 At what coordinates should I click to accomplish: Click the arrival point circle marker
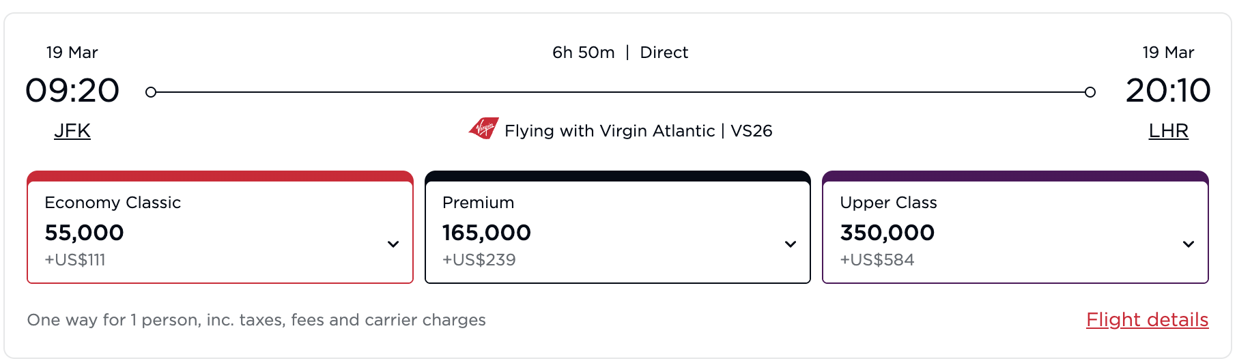[1090, 92]
